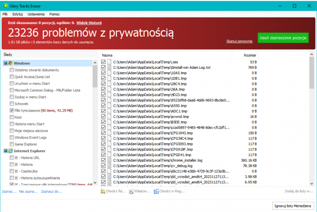Viewport: 317px width, 212px height.
Task: Enable IE - Ciasteczka checkbox
Action: point(12,171)
